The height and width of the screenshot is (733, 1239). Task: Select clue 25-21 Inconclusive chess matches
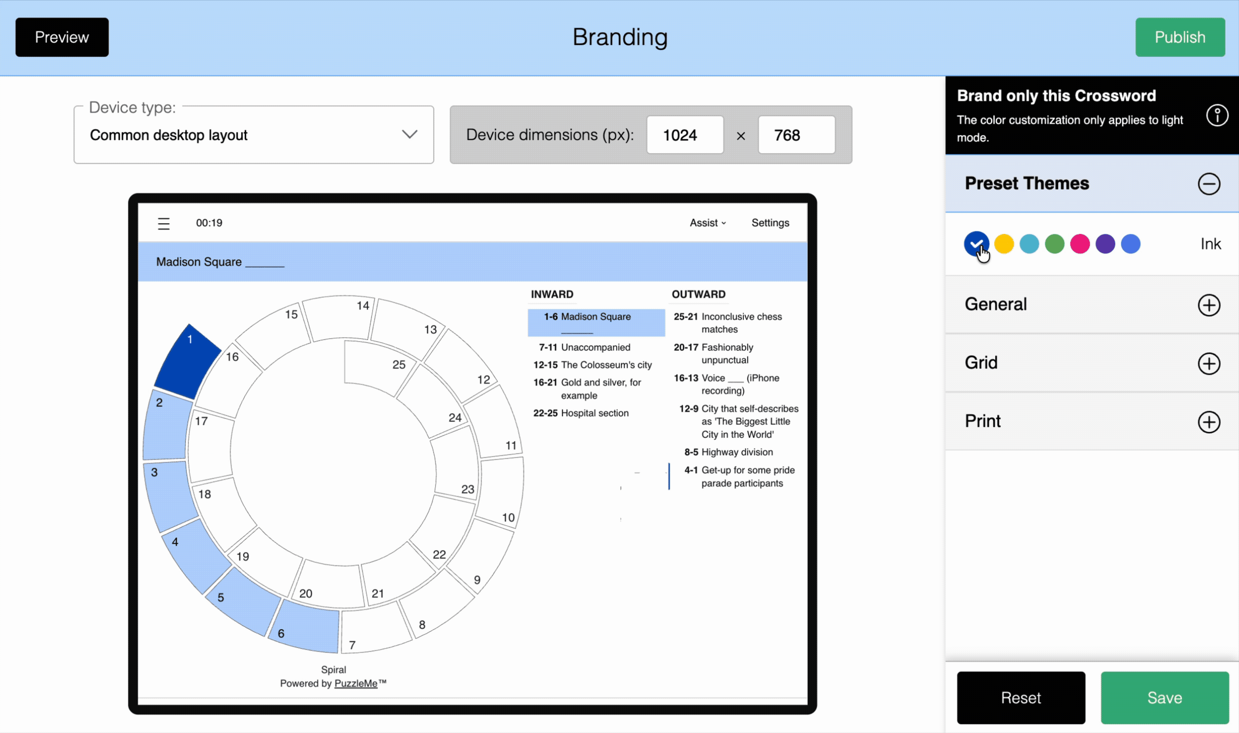pos(737,323)
